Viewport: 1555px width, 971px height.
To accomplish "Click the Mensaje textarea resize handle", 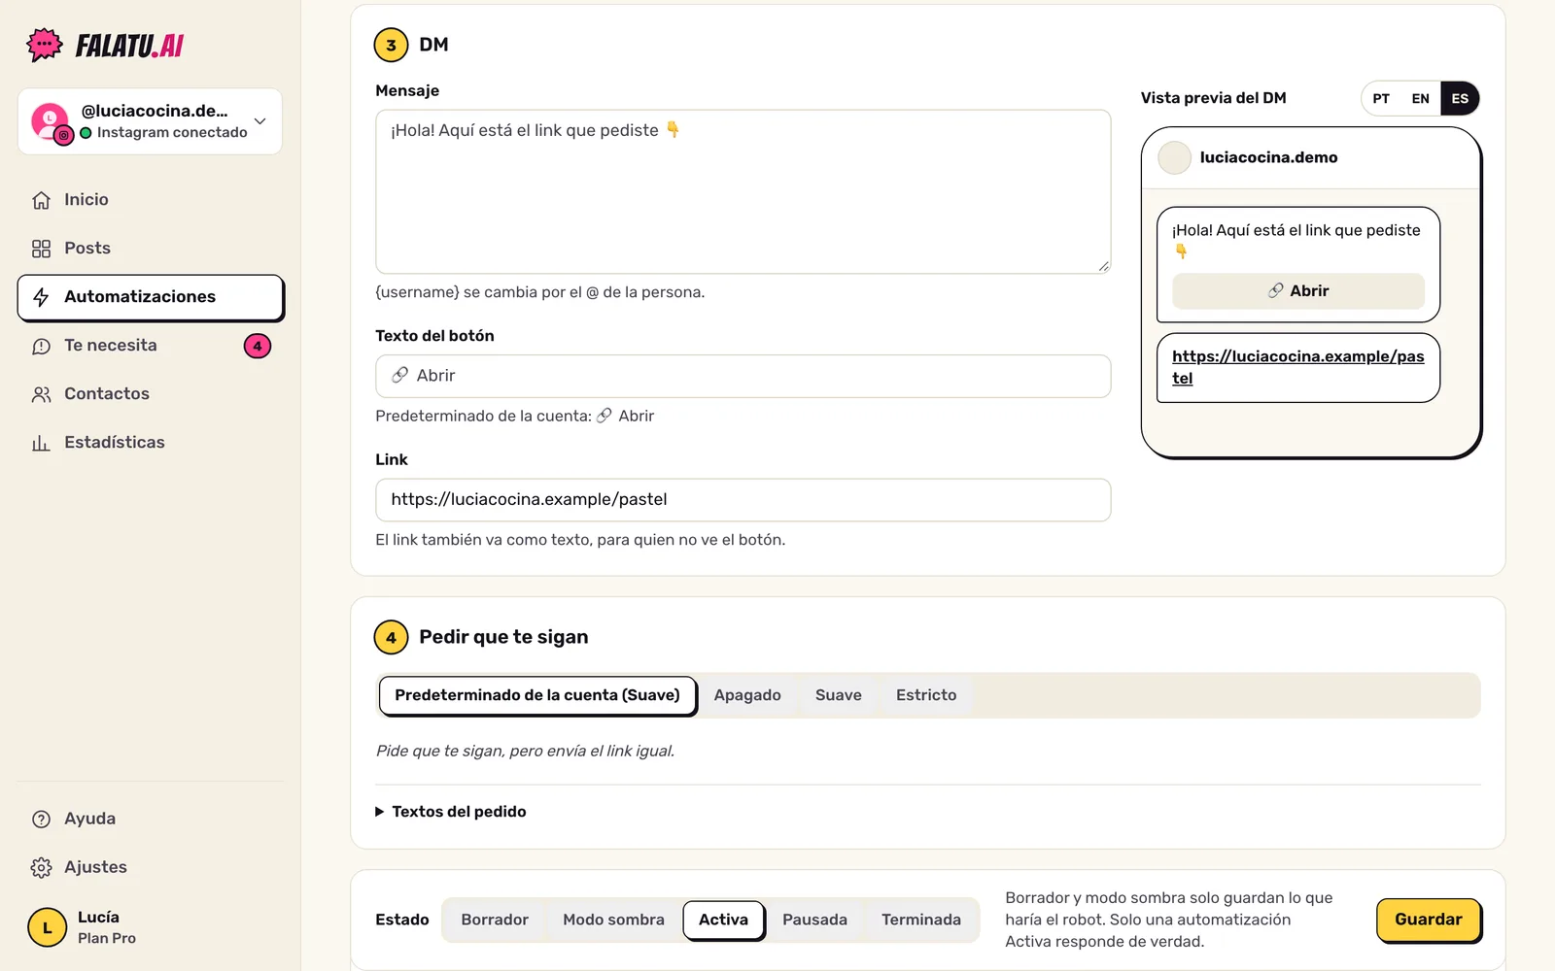I will coord(1103,266).
